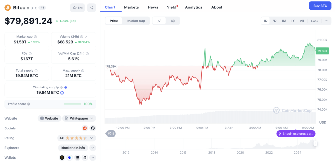Click the $88.52B volume value
335x162 pixels.
tap(65, 42)
